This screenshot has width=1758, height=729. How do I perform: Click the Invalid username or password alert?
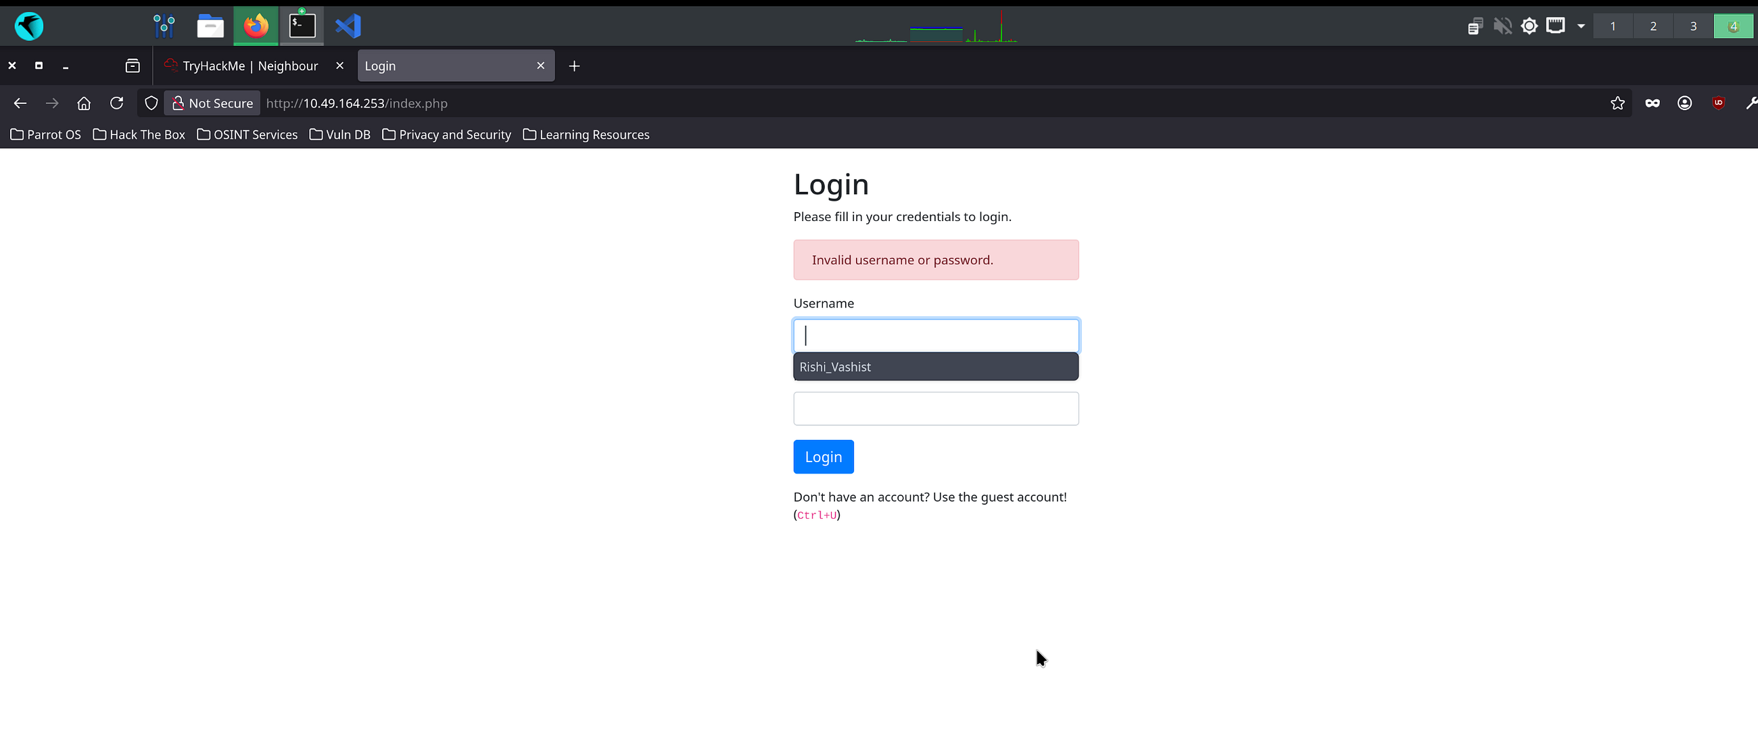936,260
